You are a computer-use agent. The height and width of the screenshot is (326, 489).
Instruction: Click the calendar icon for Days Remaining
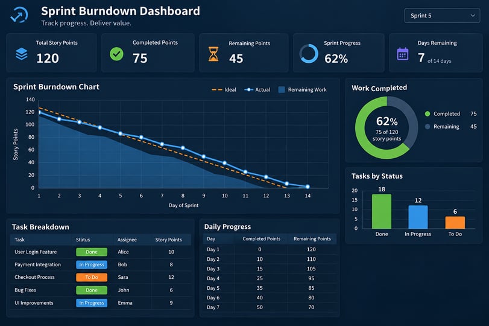pos(403,54)
